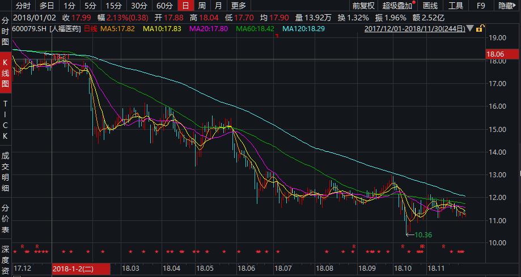Select the 月 monthly period
The width and height of the screenshot is (521, 277).
pos(218,6)
